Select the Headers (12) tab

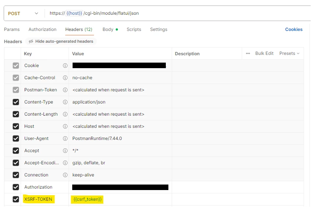[x=79, y=29]
